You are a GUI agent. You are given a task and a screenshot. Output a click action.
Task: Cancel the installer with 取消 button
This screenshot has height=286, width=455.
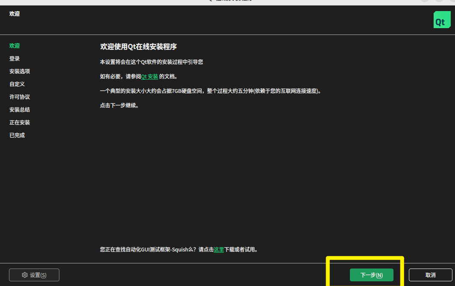tap(430, 275)
